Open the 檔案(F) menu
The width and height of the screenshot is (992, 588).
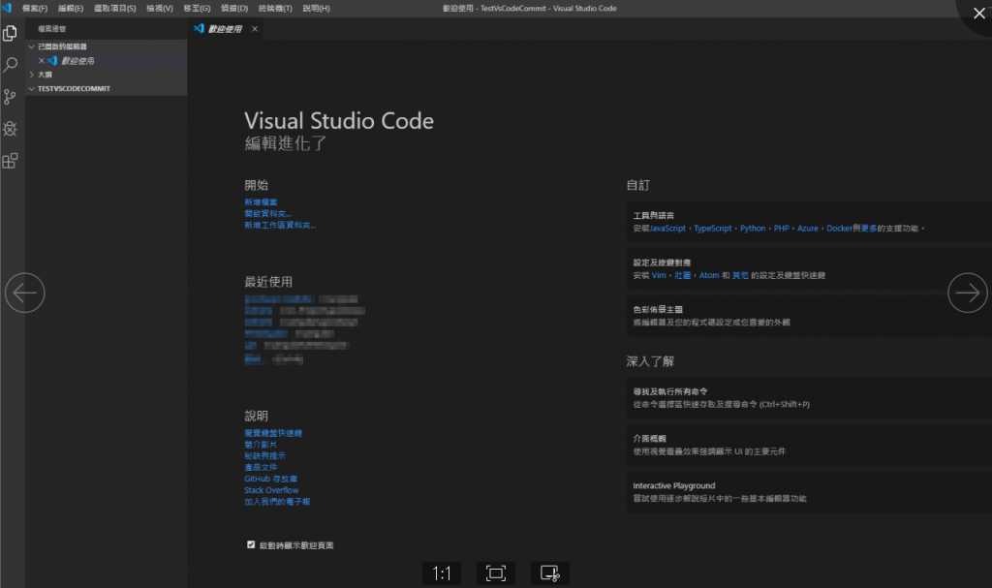35,8
